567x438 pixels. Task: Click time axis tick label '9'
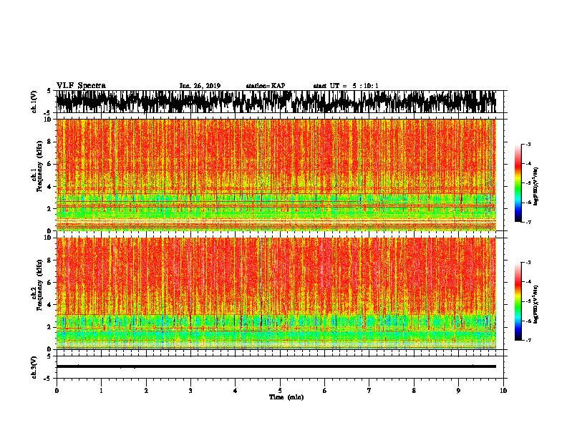tap(458, 391)
